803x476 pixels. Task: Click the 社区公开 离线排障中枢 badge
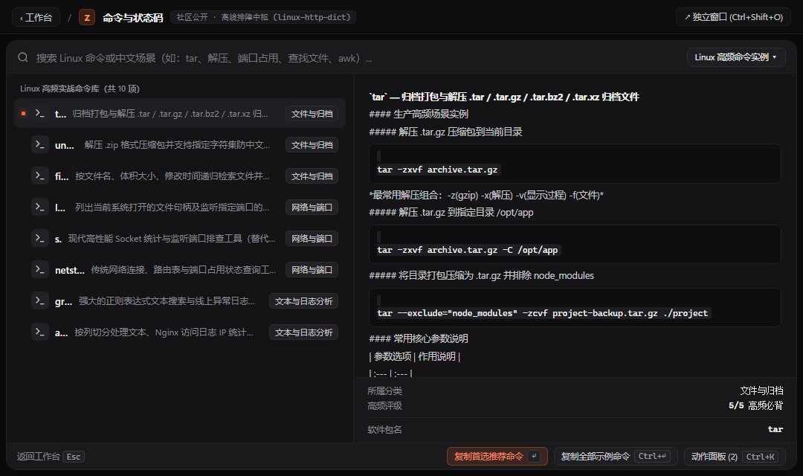tap(263, 17)
